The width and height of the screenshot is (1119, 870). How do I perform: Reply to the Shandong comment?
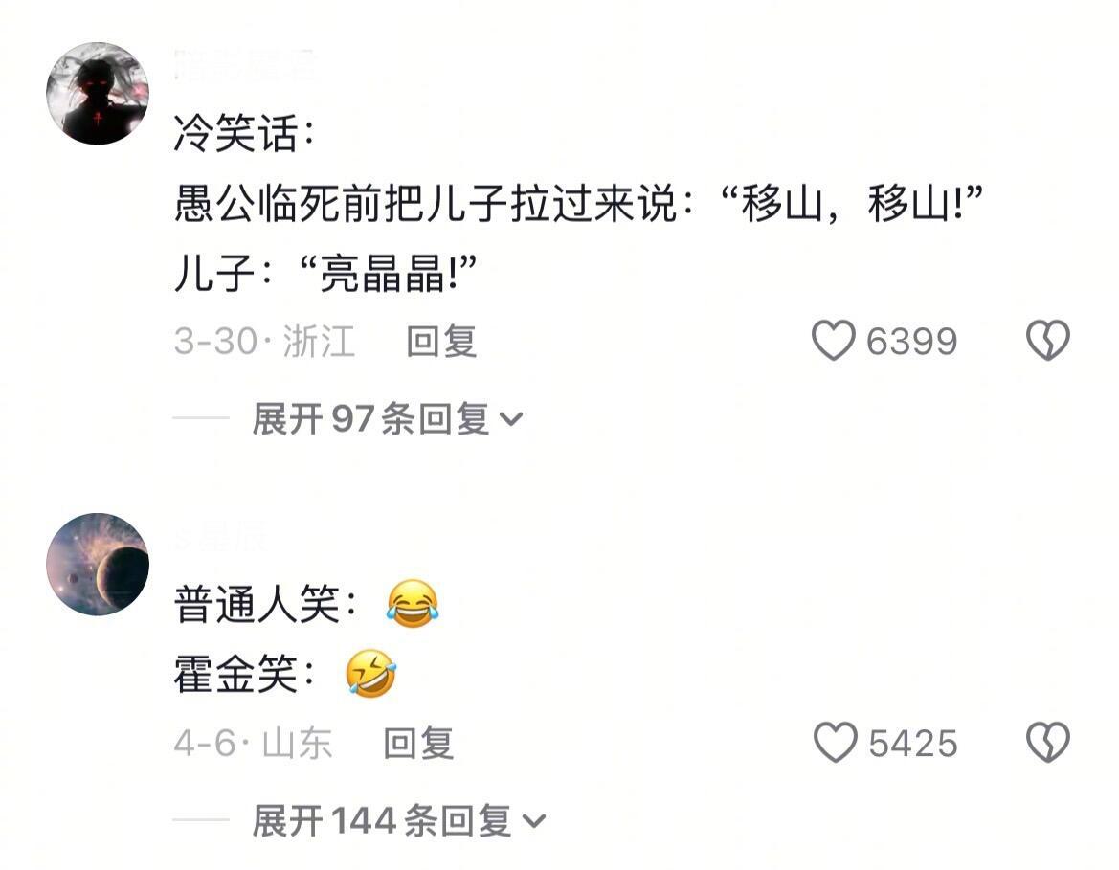click(419, 743)
